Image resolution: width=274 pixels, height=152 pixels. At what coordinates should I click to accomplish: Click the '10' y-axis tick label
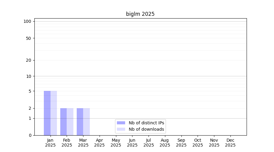(x=29, y=76)
